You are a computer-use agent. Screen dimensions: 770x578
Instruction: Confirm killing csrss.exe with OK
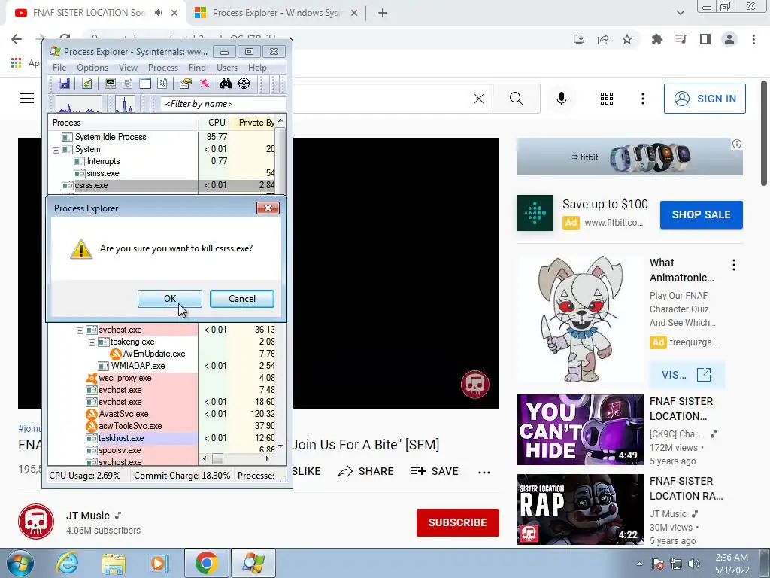[x=170, y=299]
